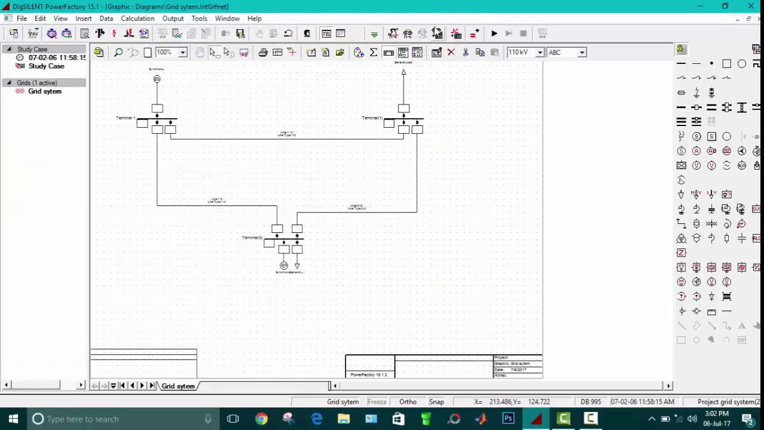Click diagram horizontal scrollbar right arrow
This screenshot has height=430, width=764.
(668, 386)
